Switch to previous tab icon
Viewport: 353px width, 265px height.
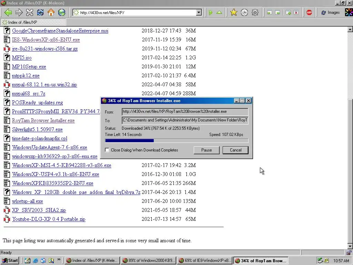(269, 12)
